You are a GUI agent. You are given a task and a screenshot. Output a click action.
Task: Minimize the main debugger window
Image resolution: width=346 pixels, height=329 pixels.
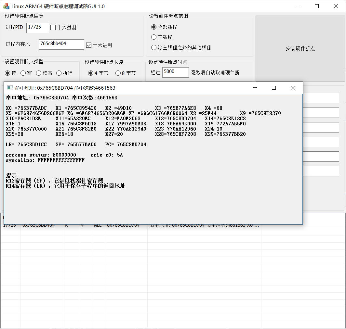tap(298, 6)
